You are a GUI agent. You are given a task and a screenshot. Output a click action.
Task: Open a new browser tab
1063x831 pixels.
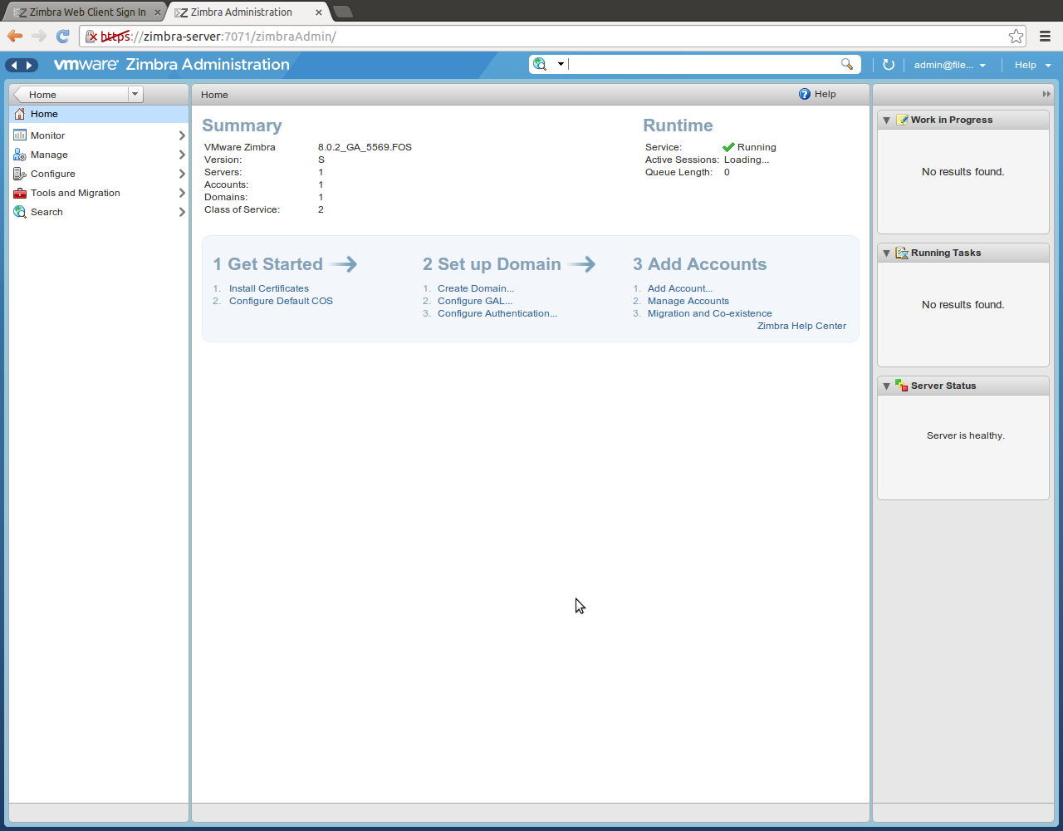point(343,12)
